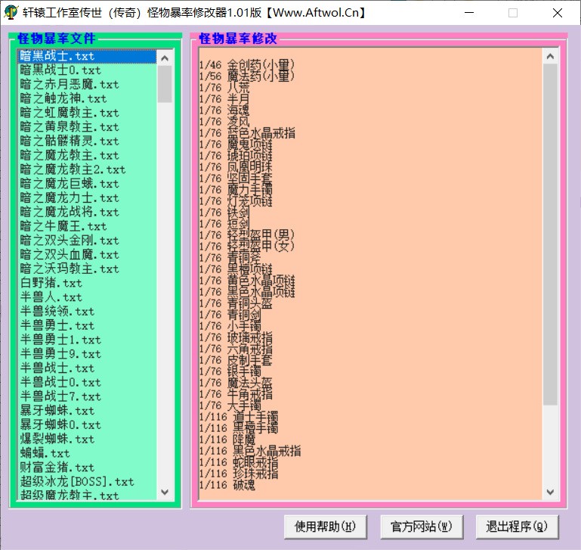
Task: Select 暗之双头血魔.txt file
Action: coord(87,255)
